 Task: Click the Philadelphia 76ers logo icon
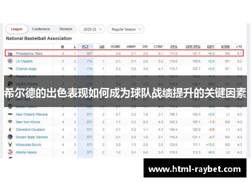pos(10,54)
